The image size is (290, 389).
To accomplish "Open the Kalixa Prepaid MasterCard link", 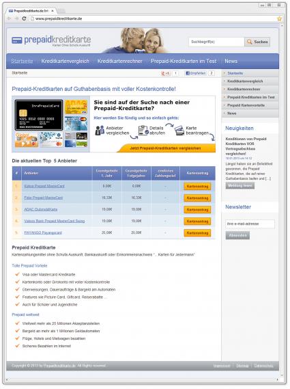I will [x=44, y=186].
